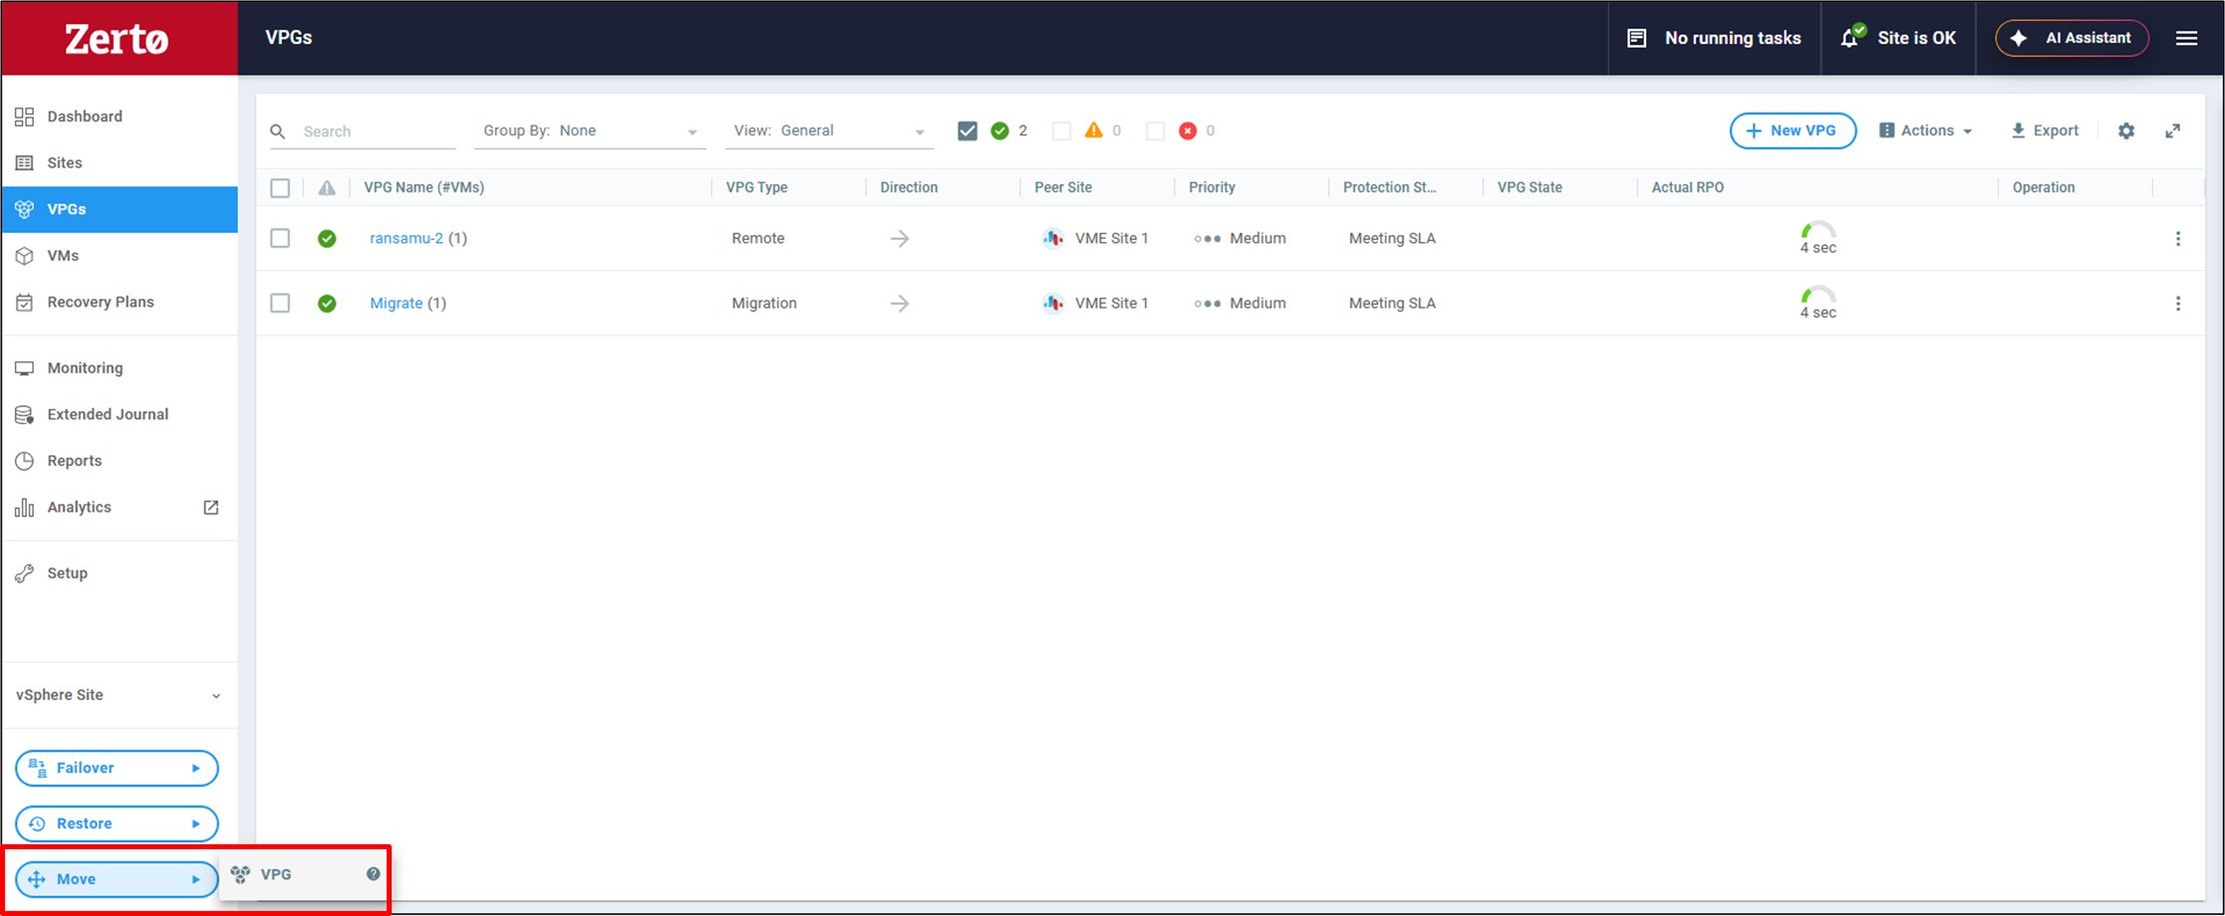Click the Site is OK bell icon
The image size is (2225, 916).
[1851, 37]
